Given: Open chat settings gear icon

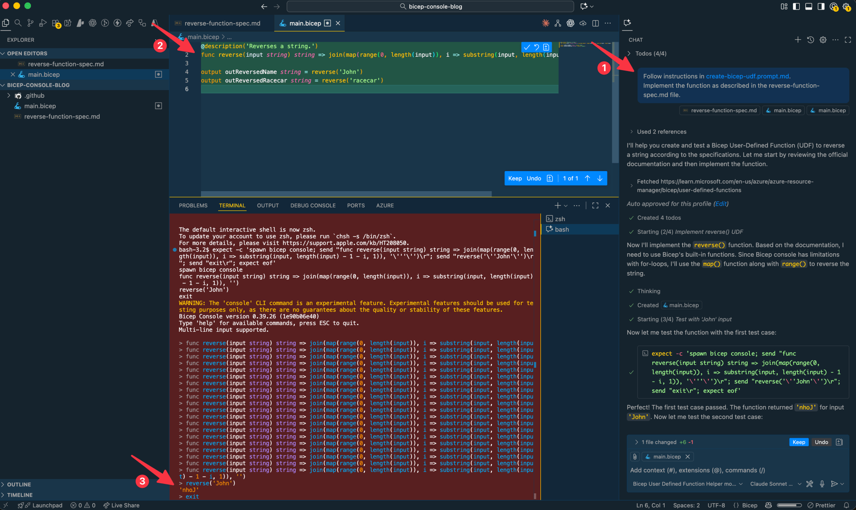Looking at the screenshot, I should click(823, 40).
